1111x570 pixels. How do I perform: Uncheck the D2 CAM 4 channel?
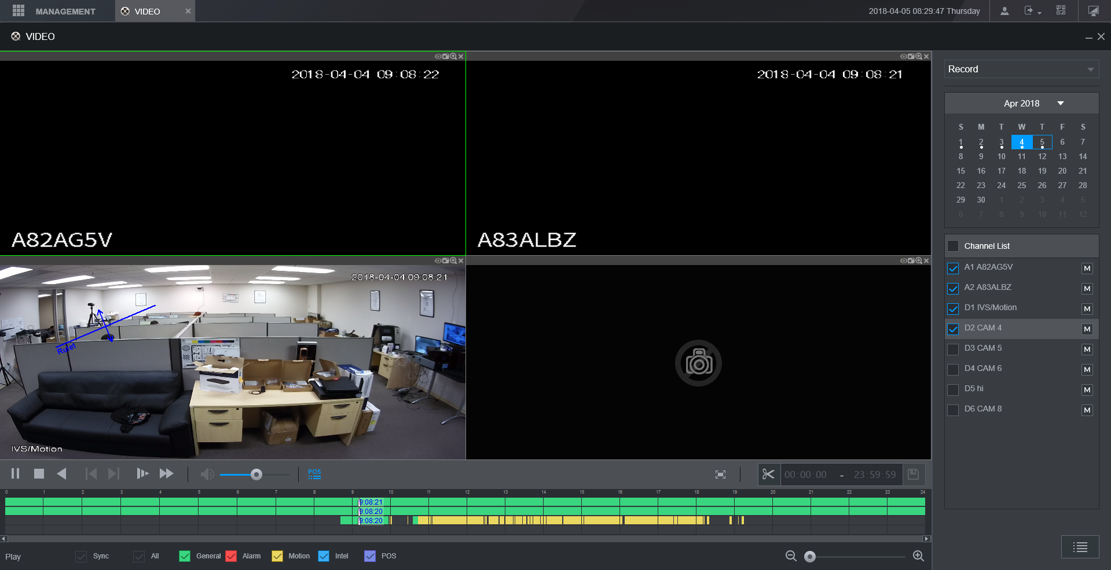[953, 329]
